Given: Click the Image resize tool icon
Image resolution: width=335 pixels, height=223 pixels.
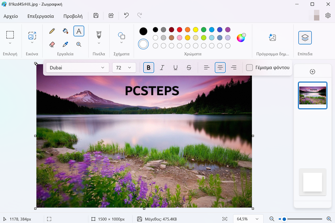Looking at the screenshot, I should (x=32, y=36).
